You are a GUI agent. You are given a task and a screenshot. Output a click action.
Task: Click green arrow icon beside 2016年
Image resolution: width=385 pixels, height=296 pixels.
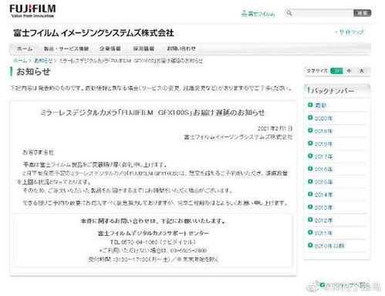[x=310, y=169]
